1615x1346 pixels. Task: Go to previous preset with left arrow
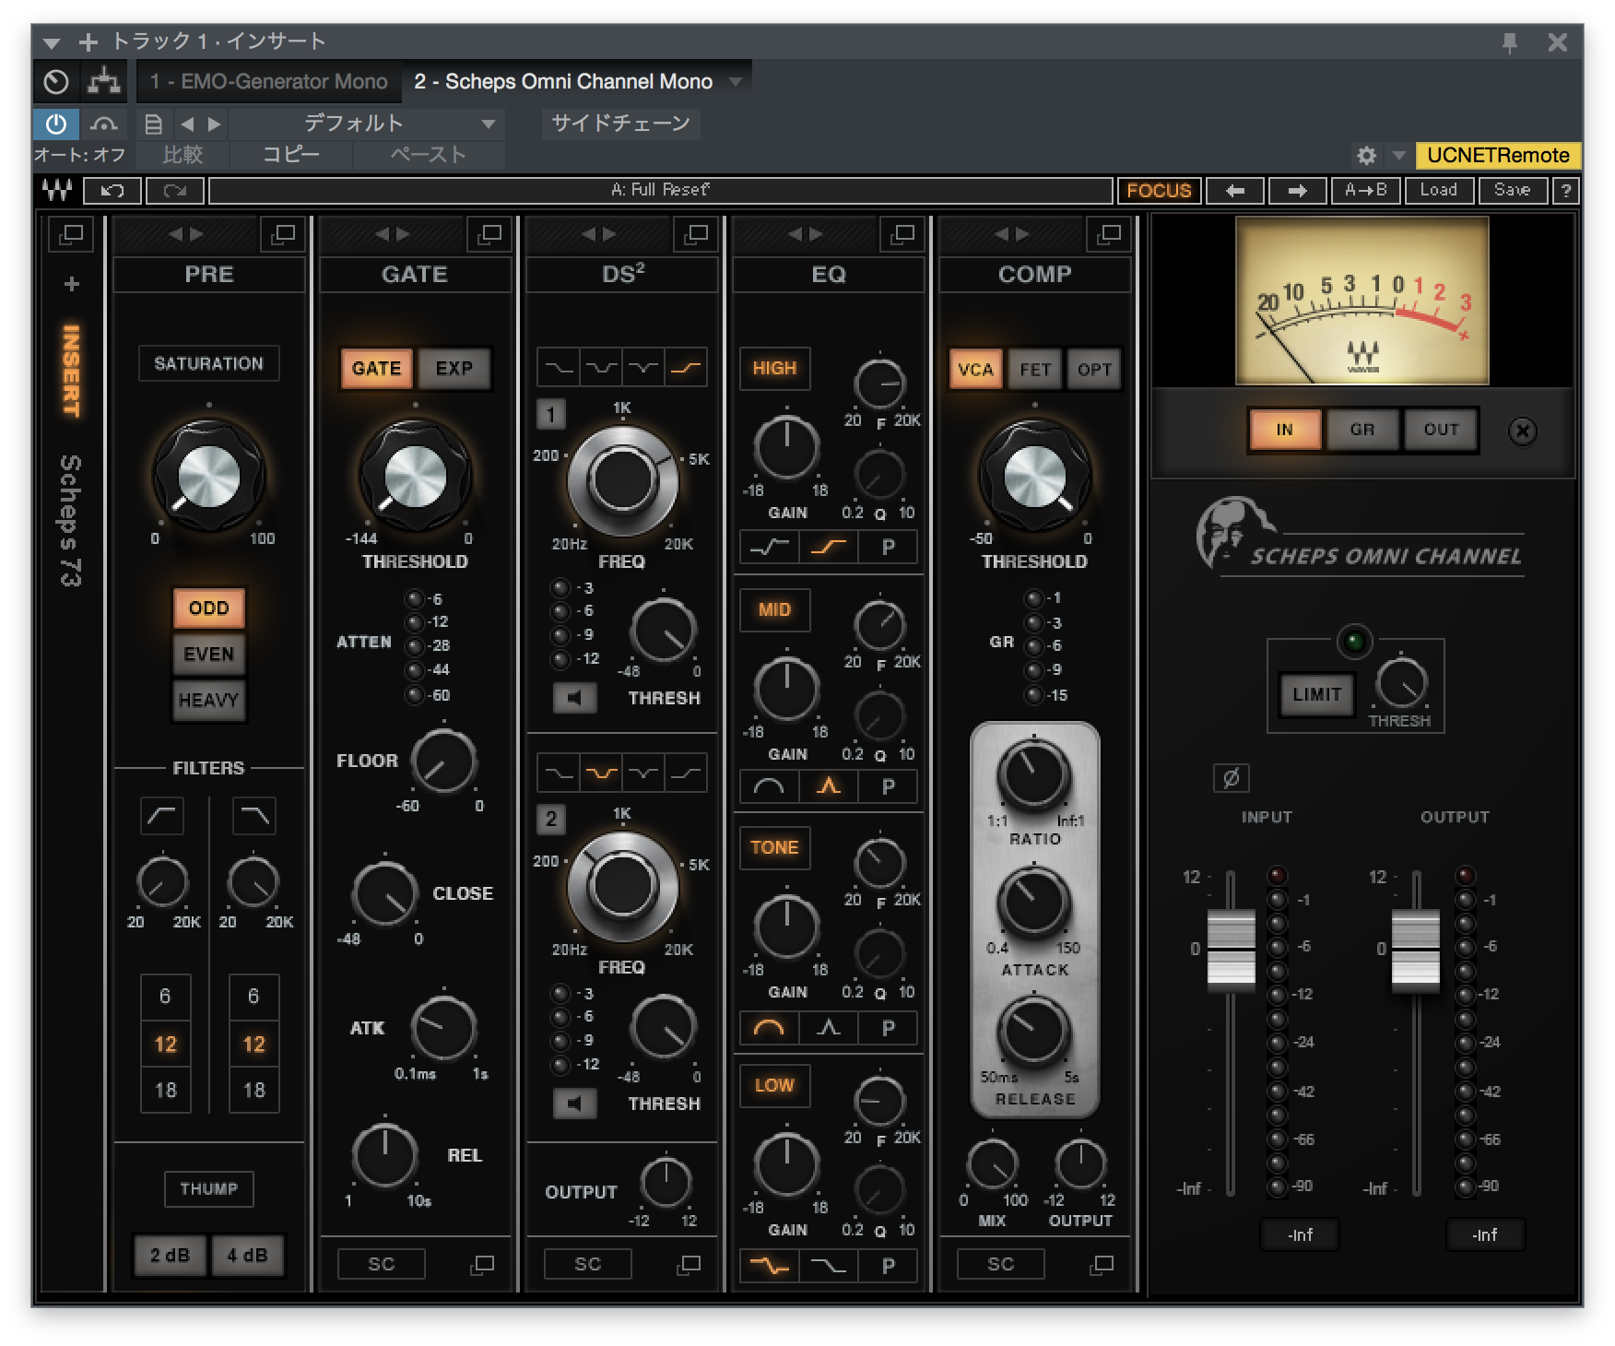click(x=1235, y=191)
